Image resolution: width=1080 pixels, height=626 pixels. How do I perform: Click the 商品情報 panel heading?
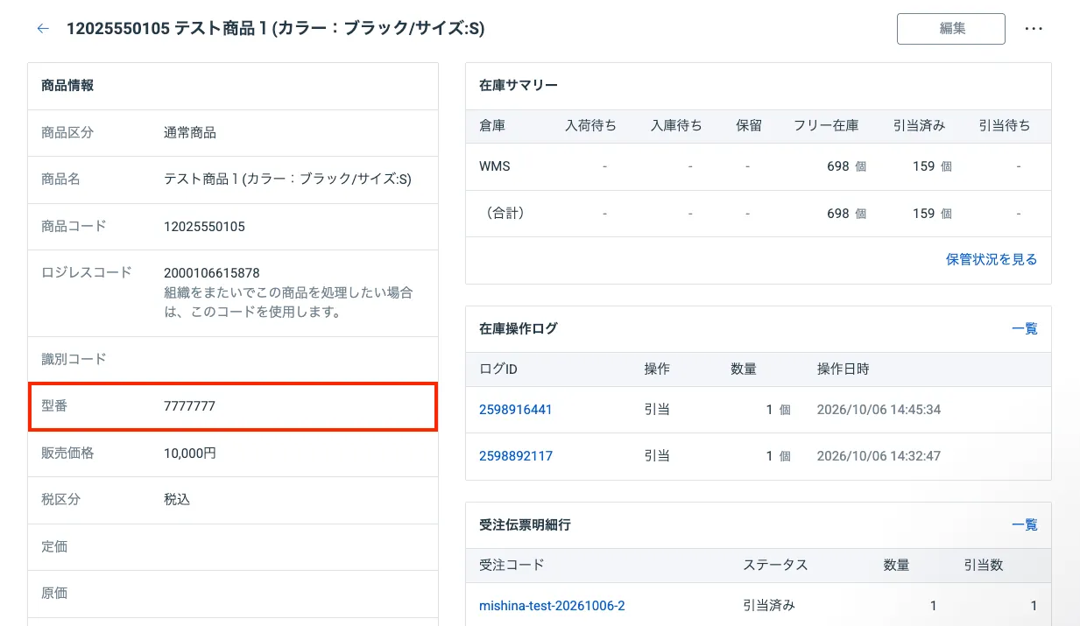click(67, 86)
